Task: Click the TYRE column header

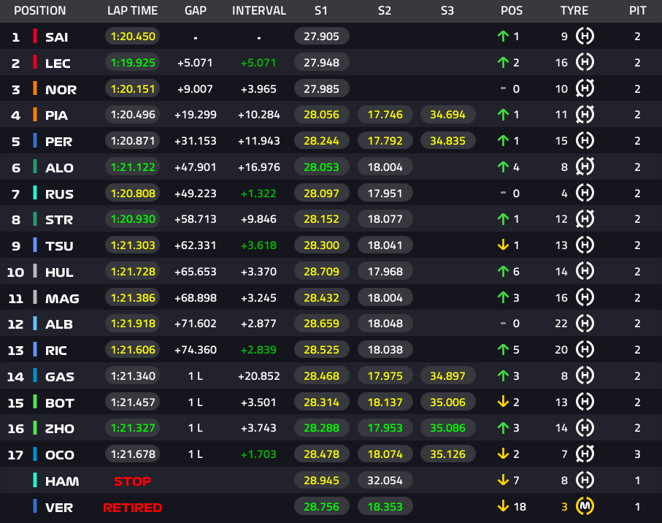Action: click(574, 10)
